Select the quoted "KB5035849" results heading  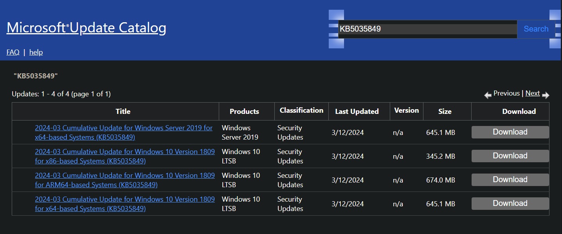click(x=36, y=76)
